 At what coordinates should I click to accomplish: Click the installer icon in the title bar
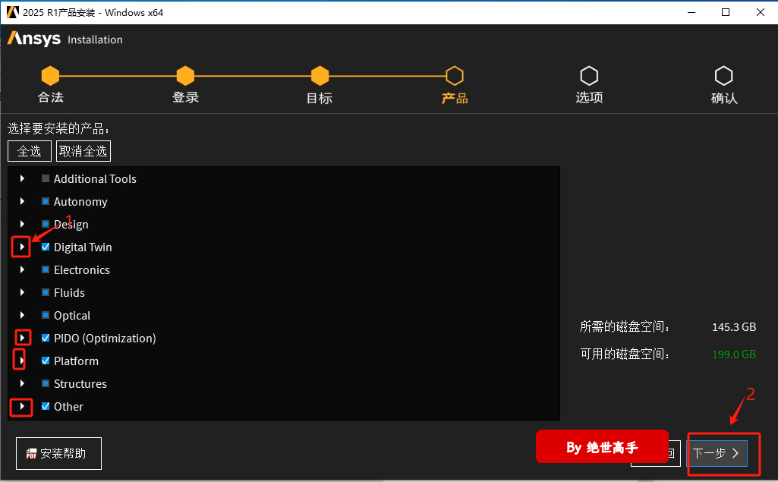(13, 12)
